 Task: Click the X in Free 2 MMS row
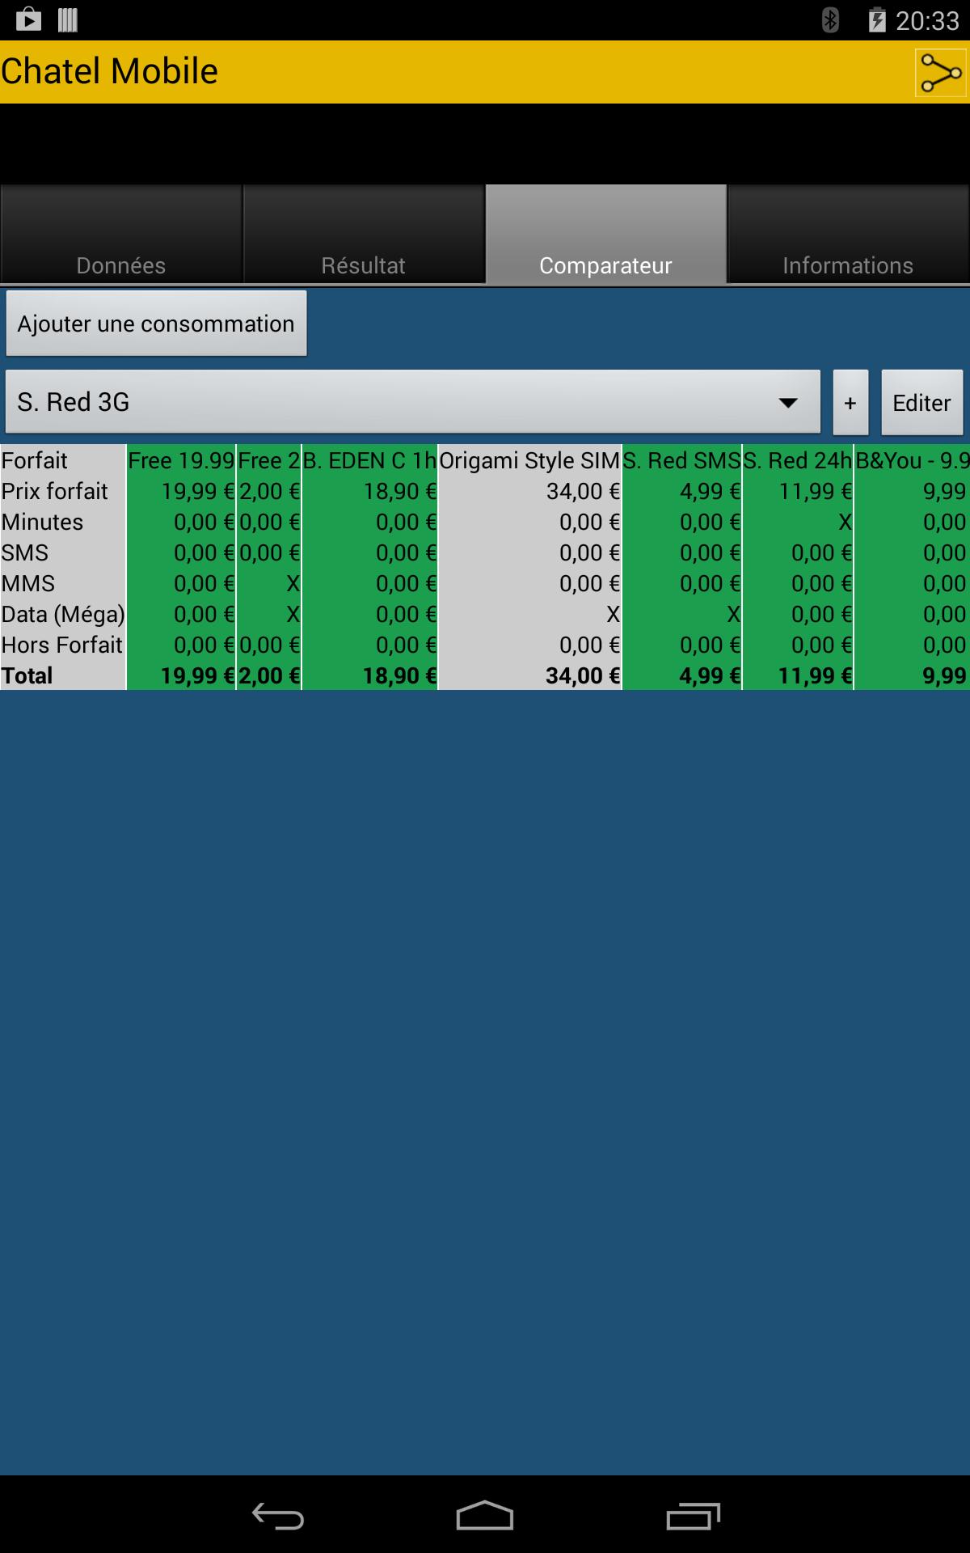[293, 583]
